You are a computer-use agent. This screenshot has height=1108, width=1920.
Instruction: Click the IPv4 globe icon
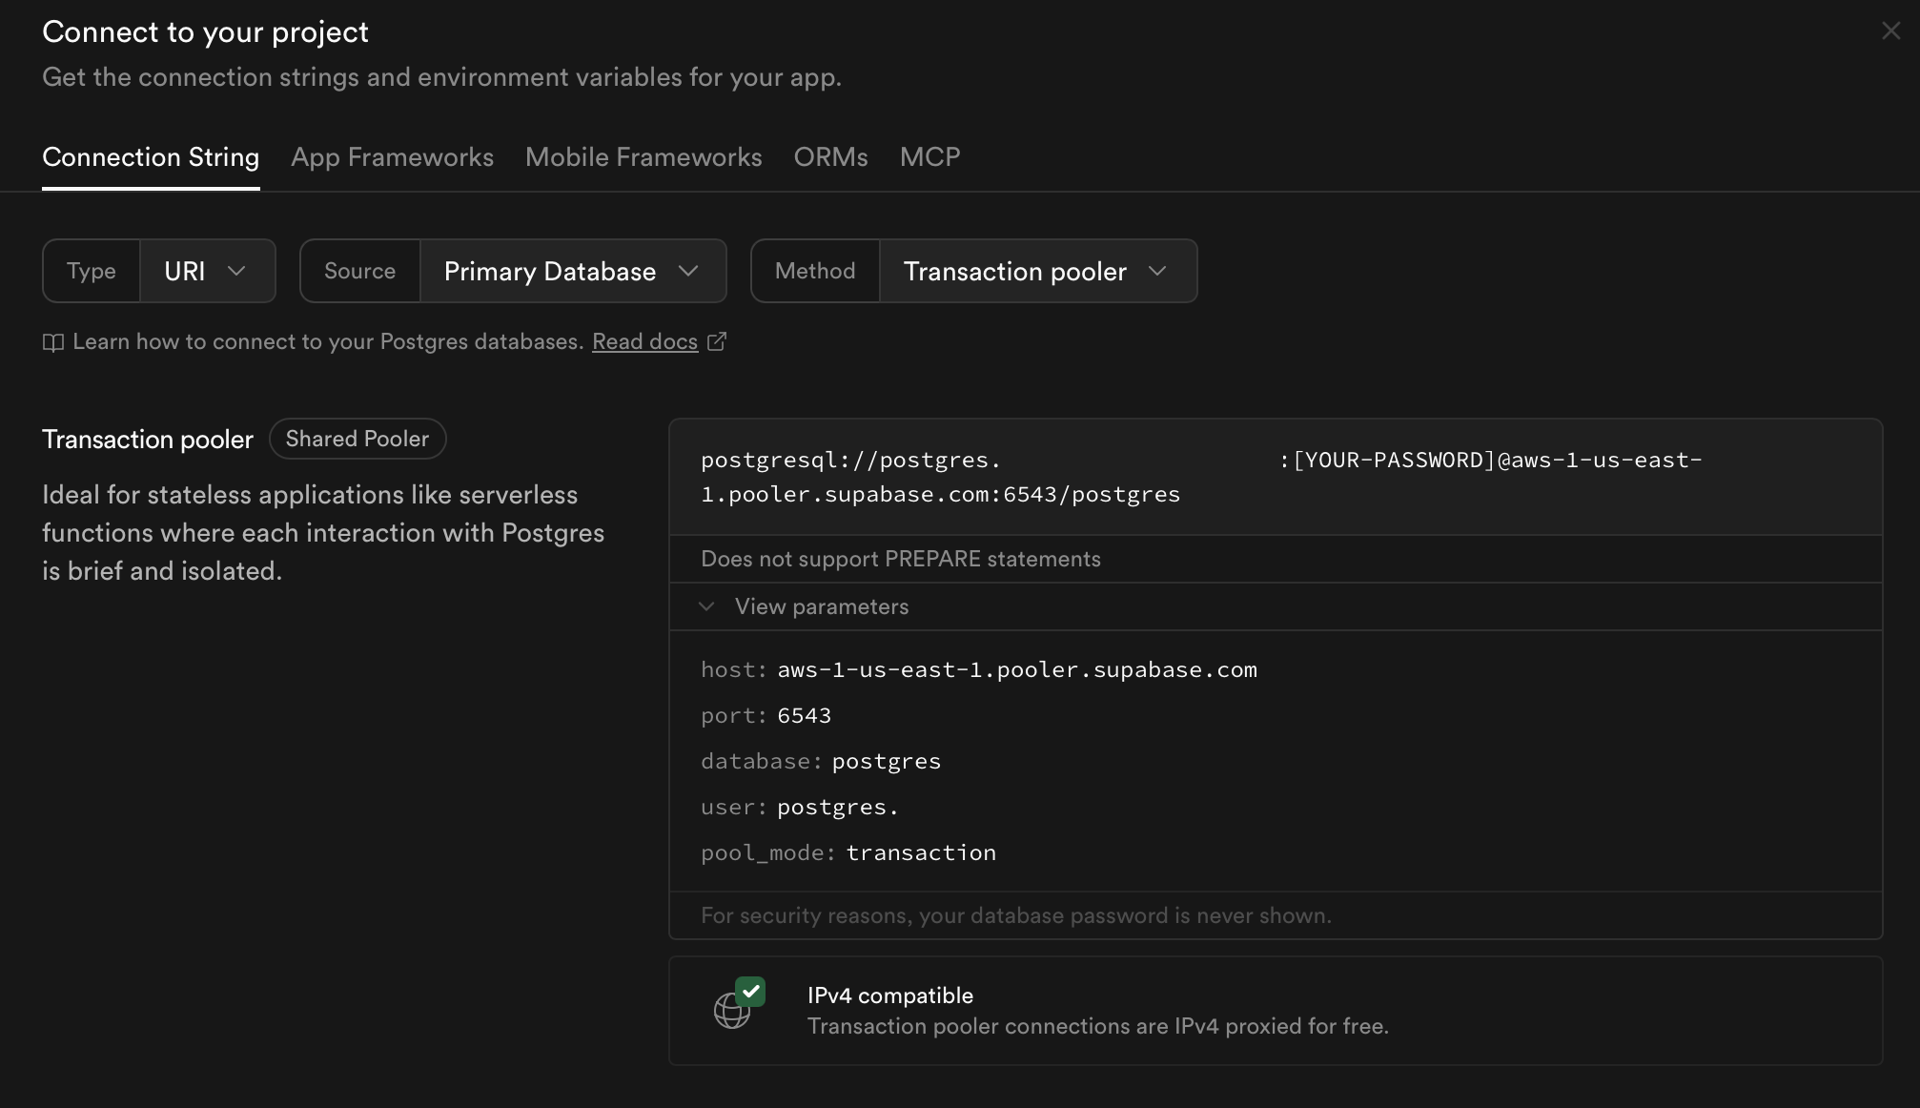(x=731, y=1012)
